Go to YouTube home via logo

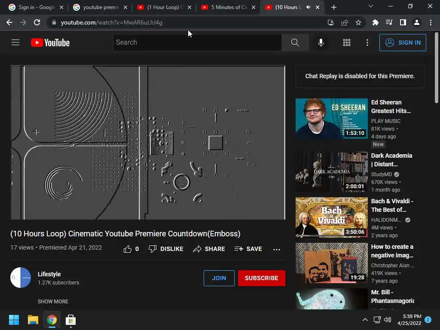pyautogui.click(x=50, y=43)
